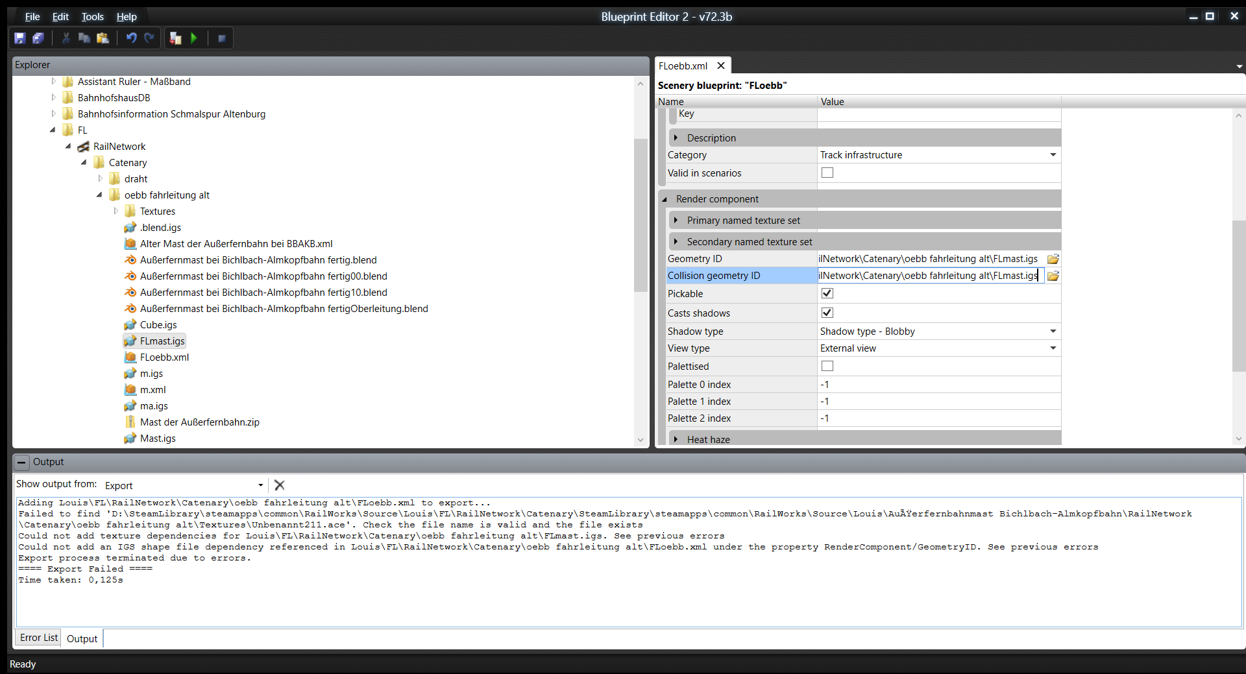Collapse the FL folder
Viewport: 1246px width, 674px height.
tap(53, 130)
